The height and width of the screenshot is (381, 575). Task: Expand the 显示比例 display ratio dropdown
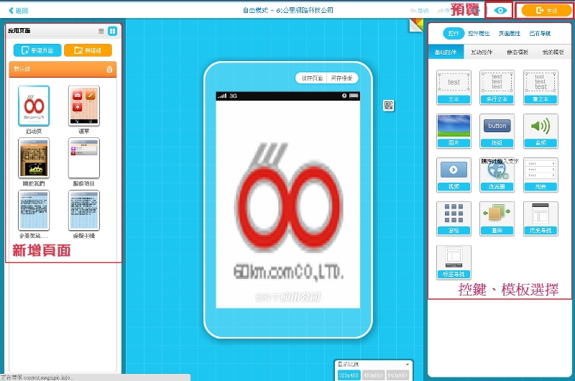point(407,364)
